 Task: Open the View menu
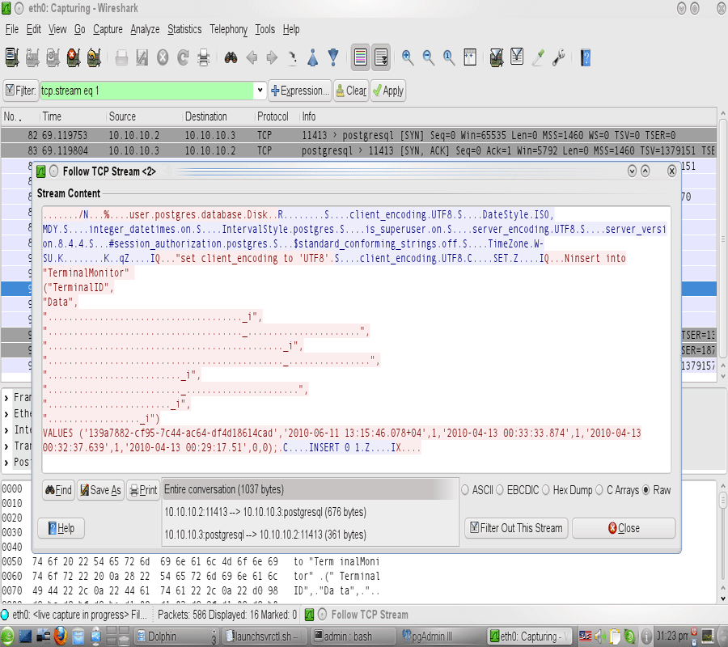tap(57, 29)
